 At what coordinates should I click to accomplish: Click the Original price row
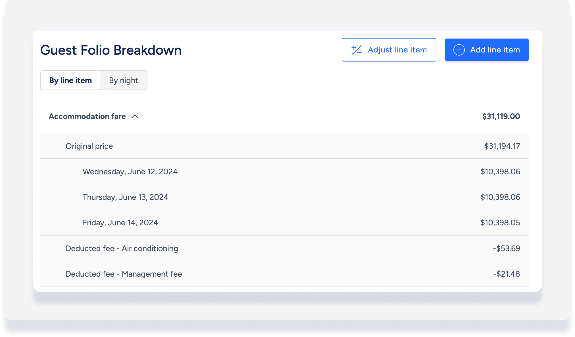(x=89, y=146)
